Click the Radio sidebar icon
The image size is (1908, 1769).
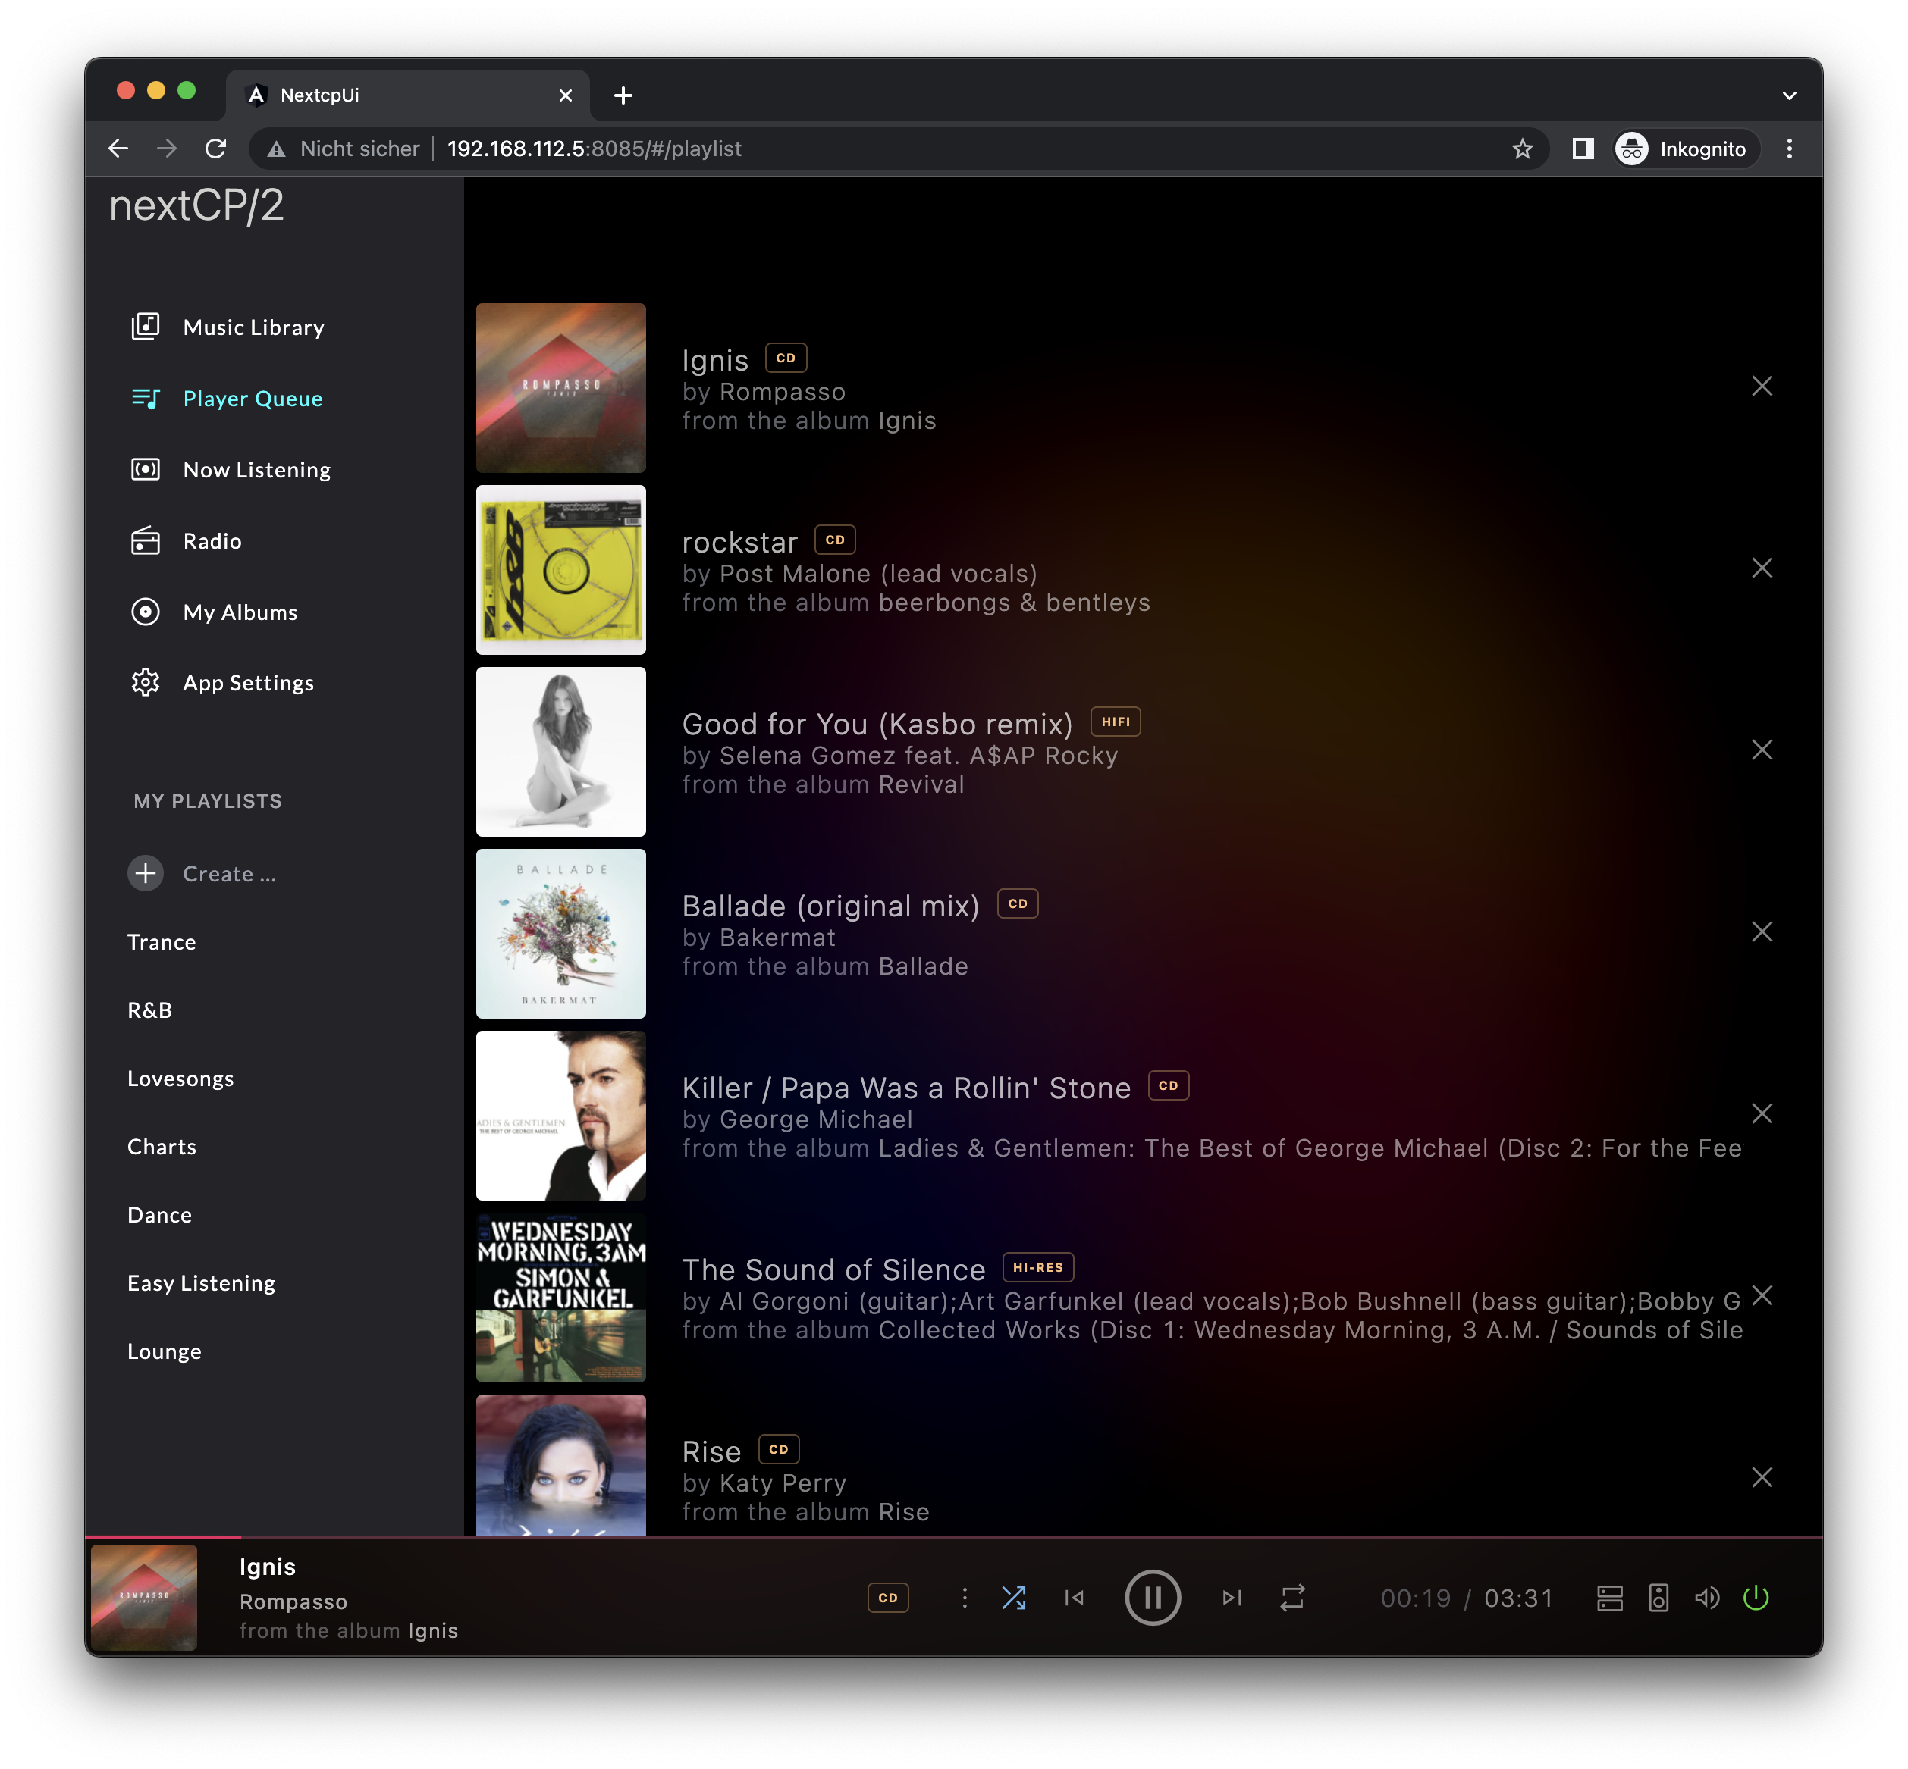click(x=145, y=540)
